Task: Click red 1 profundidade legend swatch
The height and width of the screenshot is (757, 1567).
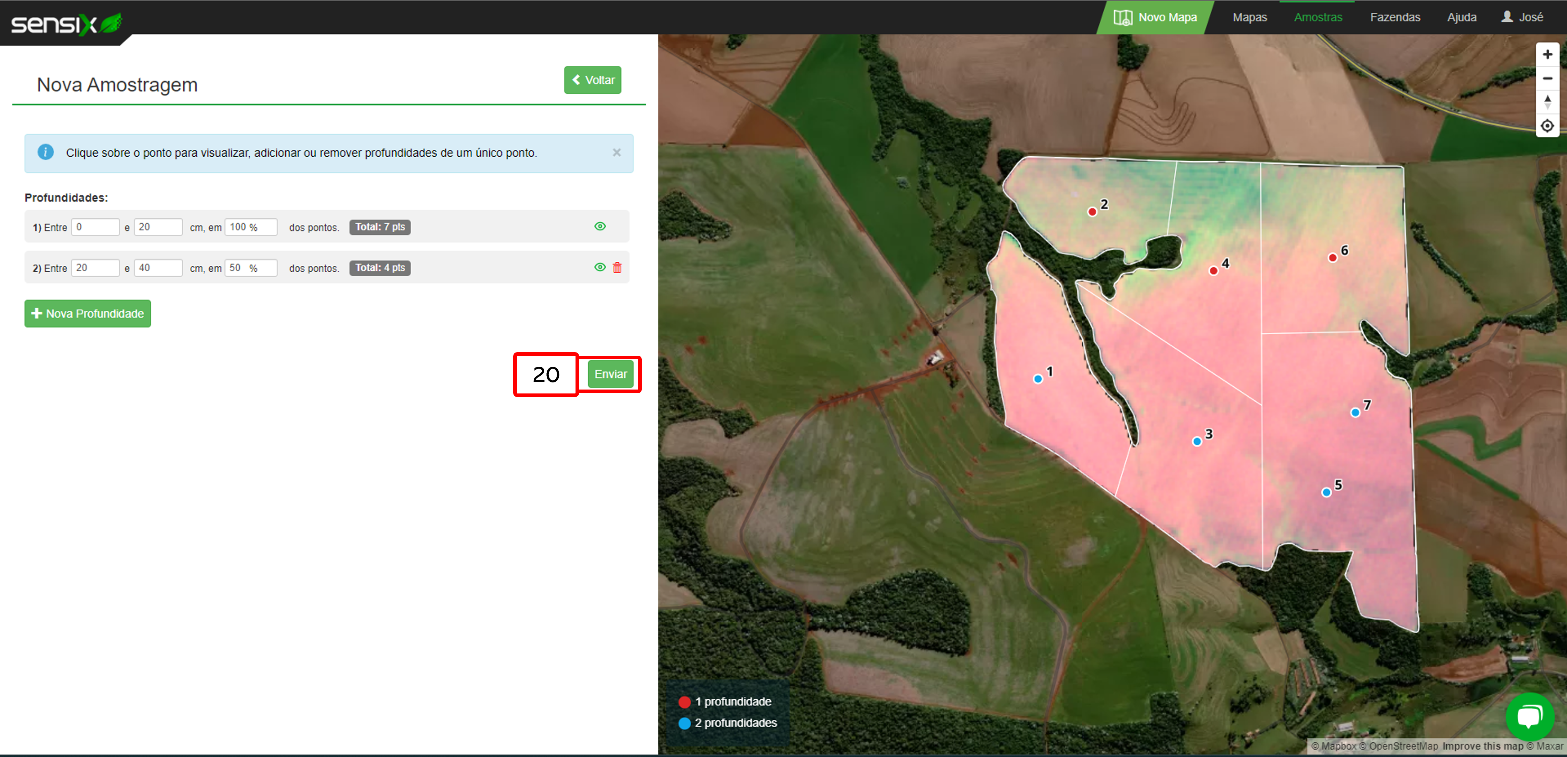Action: pyautogui.click(x=684, y=702)
